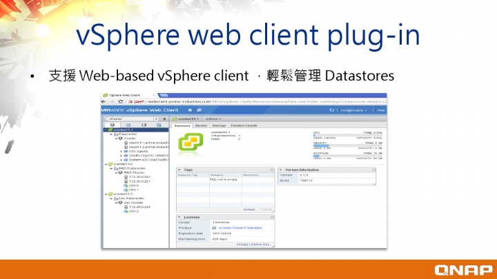This screenshot has height=279, width=497.
Task: Open the Actions dropdown menu
Action: [x=213, y=119]
